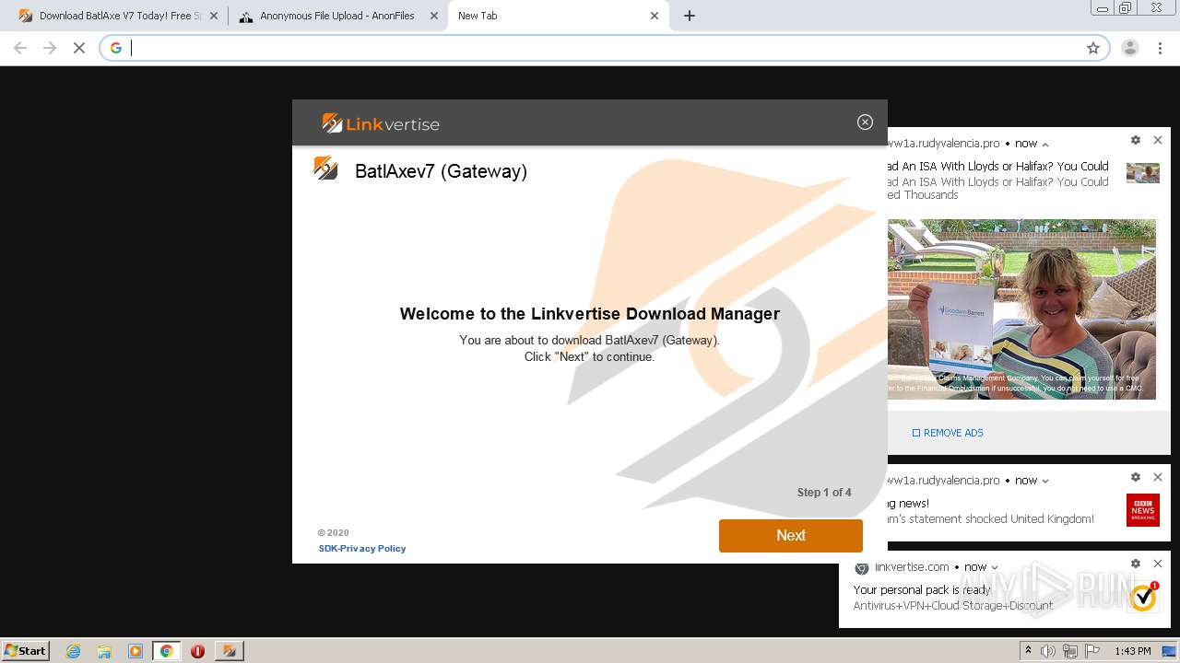Viewport: 1180px width, 663px height.
Task: Stop loading the page
Action: (79, 48)
